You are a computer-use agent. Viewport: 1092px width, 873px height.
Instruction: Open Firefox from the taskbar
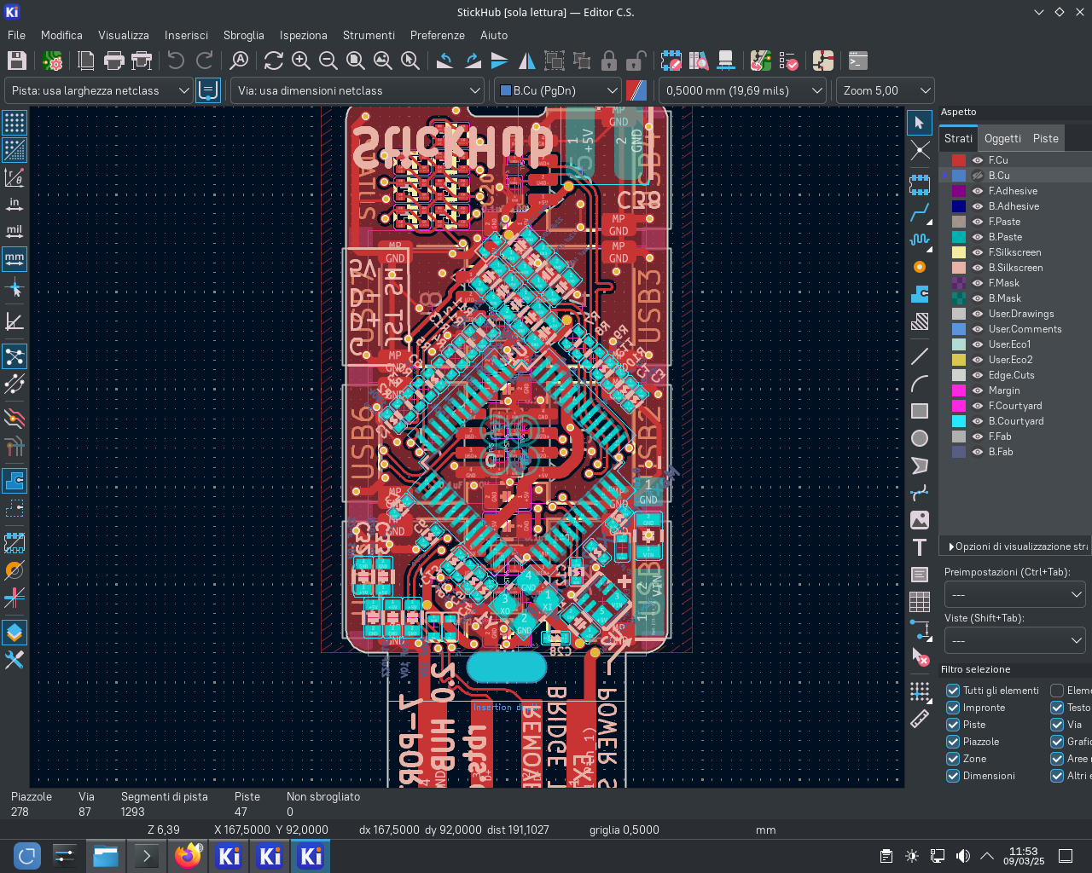pos(188,856)
